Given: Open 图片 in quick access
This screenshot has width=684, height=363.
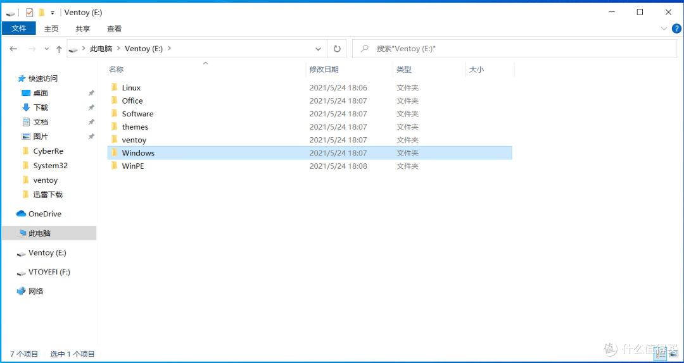Looking at the screenshot, I should point(41,137).
